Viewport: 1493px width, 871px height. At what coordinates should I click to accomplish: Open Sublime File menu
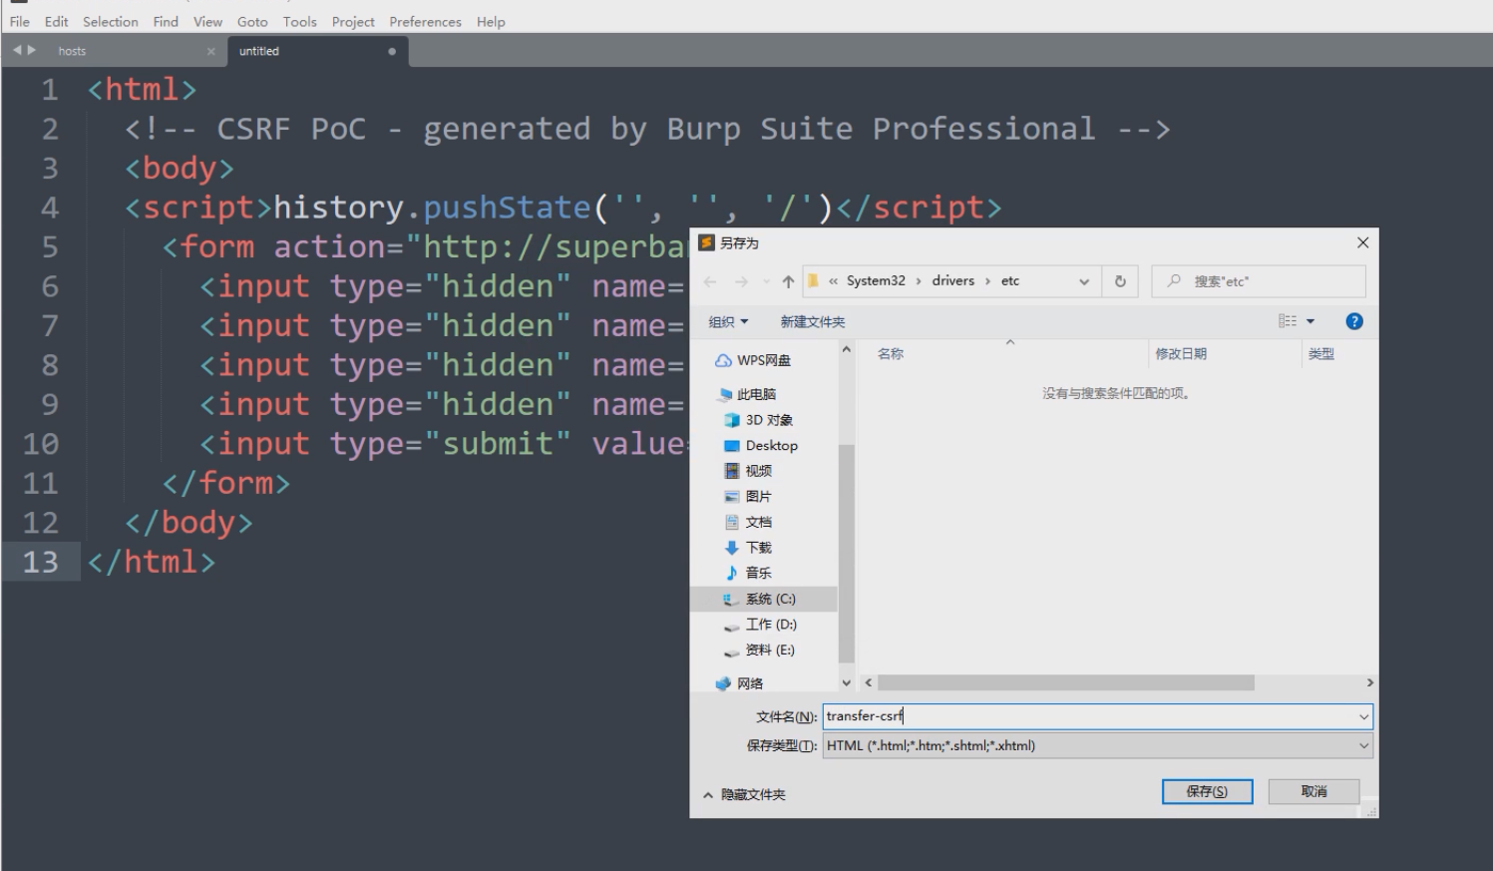[x=20, y=21]
